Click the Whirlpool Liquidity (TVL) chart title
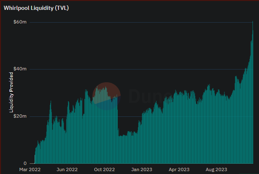Image resolution: width=259 pixels, height=174 pixels. tap(36, 8)
